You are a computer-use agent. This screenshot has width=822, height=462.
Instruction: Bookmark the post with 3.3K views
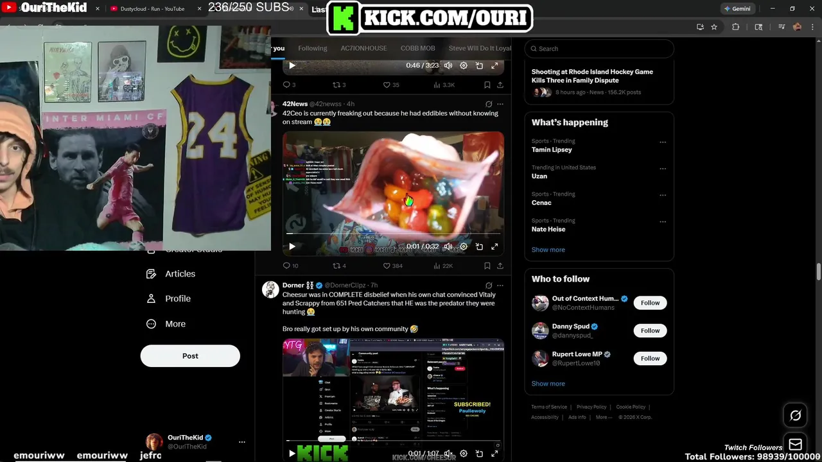487,85
